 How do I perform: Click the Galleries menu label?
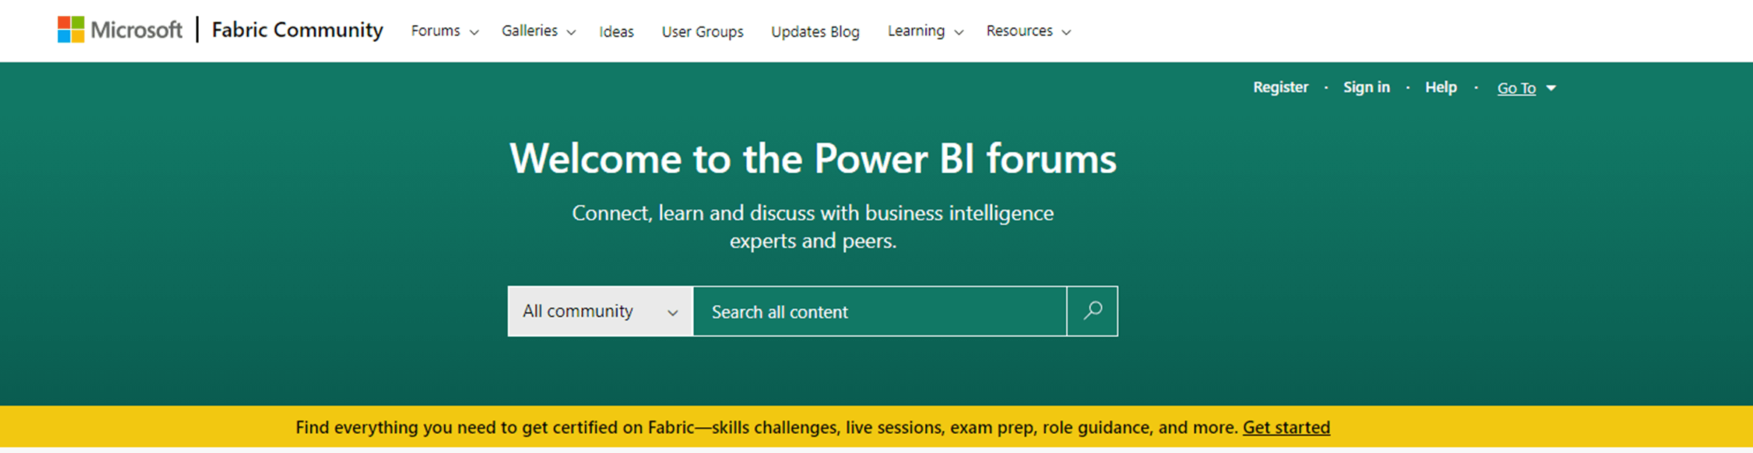point(530,31)
